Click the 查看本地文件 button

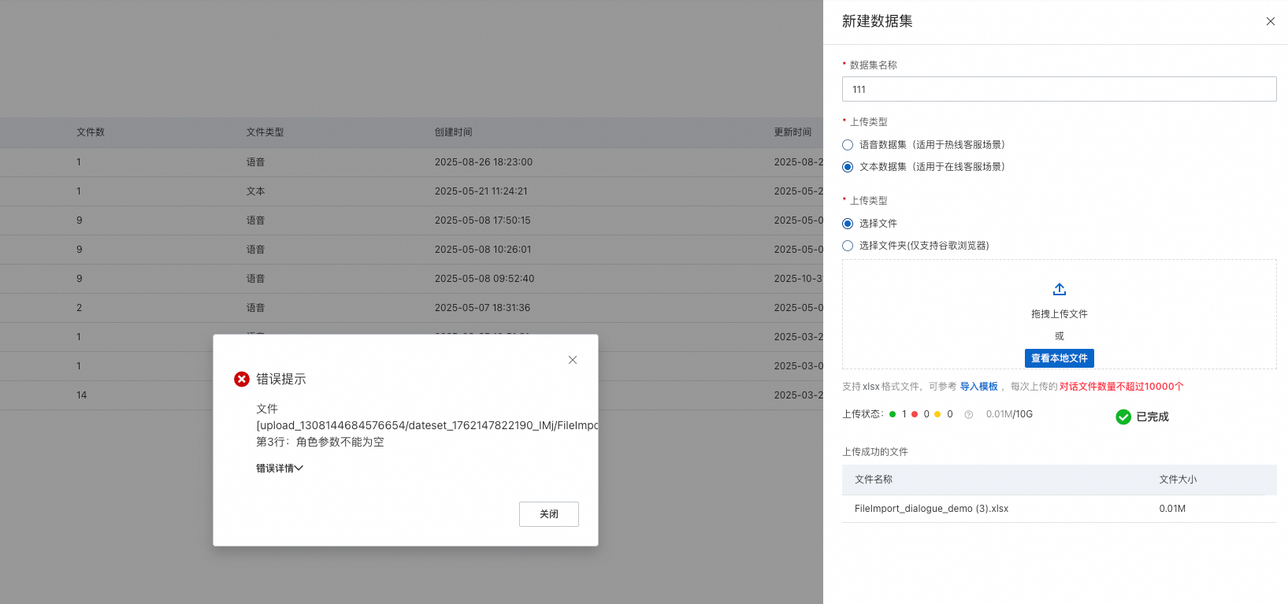1060,358
